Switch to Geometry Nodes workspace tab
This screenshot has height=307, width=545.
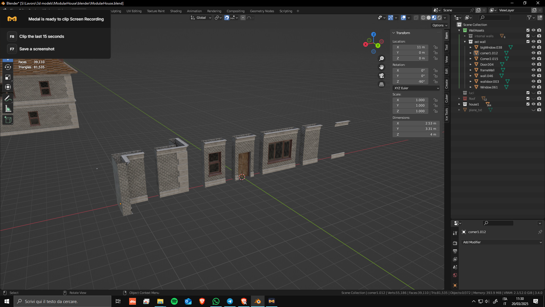pos(262,11)
